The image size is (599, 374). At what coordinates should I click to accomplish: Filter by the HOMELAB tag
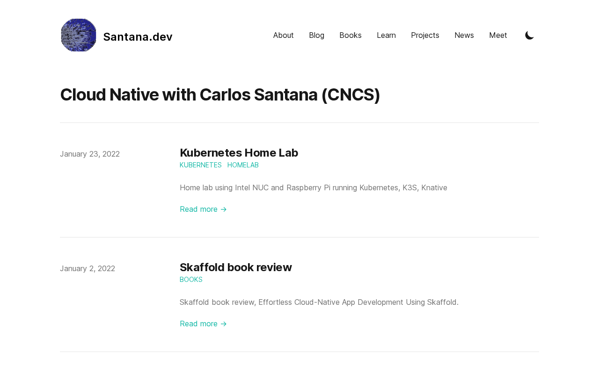[x=243, y=165]
